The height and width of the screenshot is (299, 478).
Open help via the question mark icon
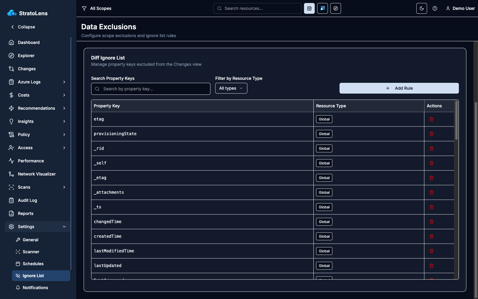pos(435,8)
